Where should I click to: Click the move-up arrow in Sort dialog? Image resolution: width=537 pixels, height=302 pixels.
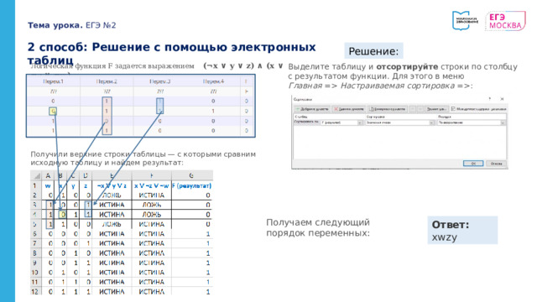click(413, 109)
